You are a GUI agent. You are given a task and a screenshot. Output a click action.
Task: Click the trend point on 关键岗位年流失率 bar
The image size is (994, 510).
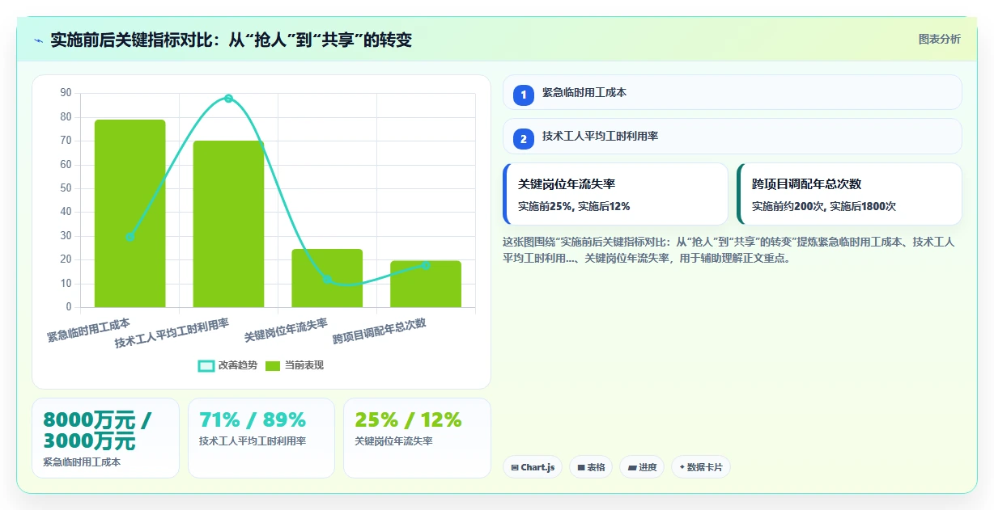[x=327, y=279]
